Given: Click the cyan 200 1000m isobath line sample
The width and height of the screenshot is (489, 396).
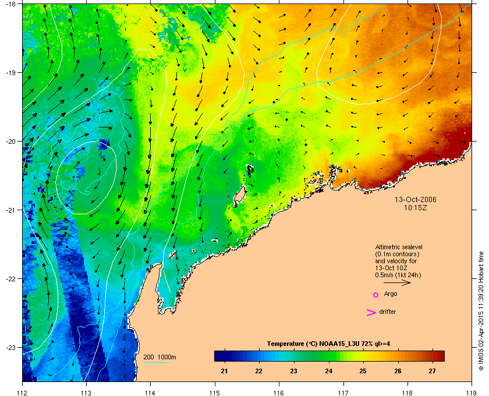Looking at the screenshot, I should pyautogui.click(x=156, y=363).
